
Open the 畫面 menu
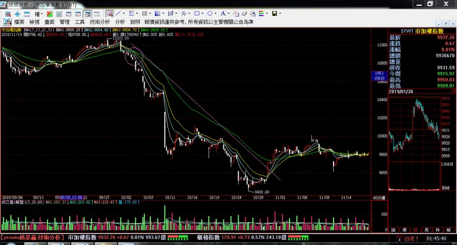click(x=50, y=22)
